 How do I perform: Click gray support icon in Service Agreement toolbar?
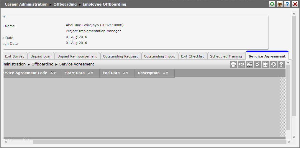click(265, 65)
